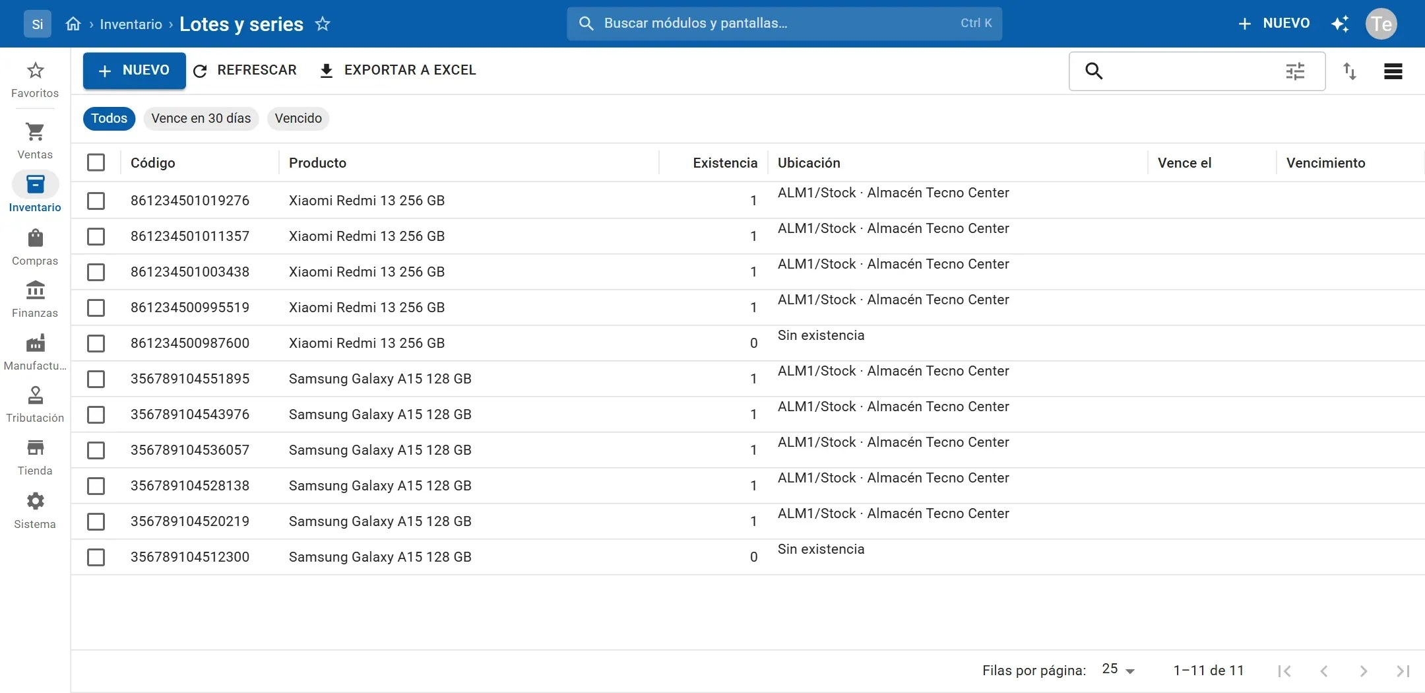Select row with code 861234501019276
This screenshot has height=693, width=1425.
click(x=96, y=201)
